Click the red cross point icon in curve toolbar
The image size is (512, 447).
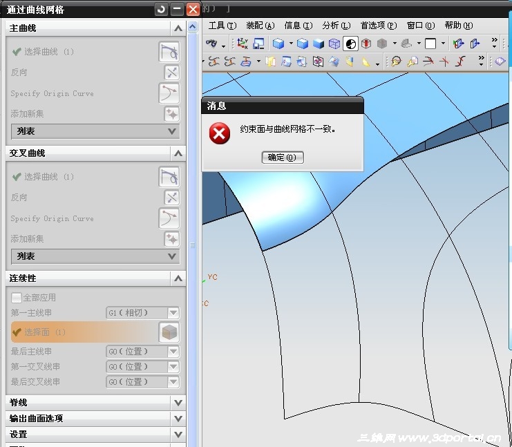pyautogui.click(x=444, y=61)
